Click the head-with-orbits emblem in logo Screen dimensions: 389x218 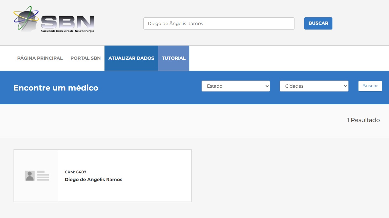click(x=26, y=19)
